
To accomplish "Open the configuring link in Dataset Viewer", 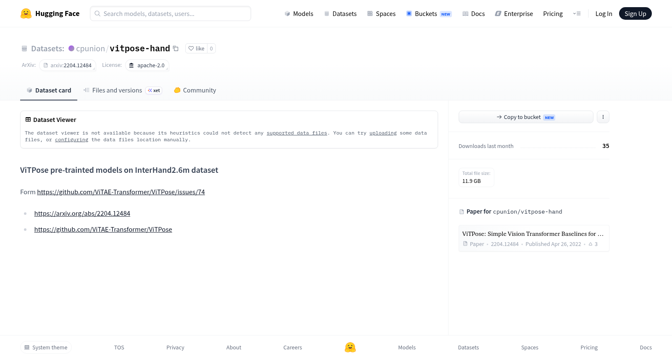I will 72,140.
